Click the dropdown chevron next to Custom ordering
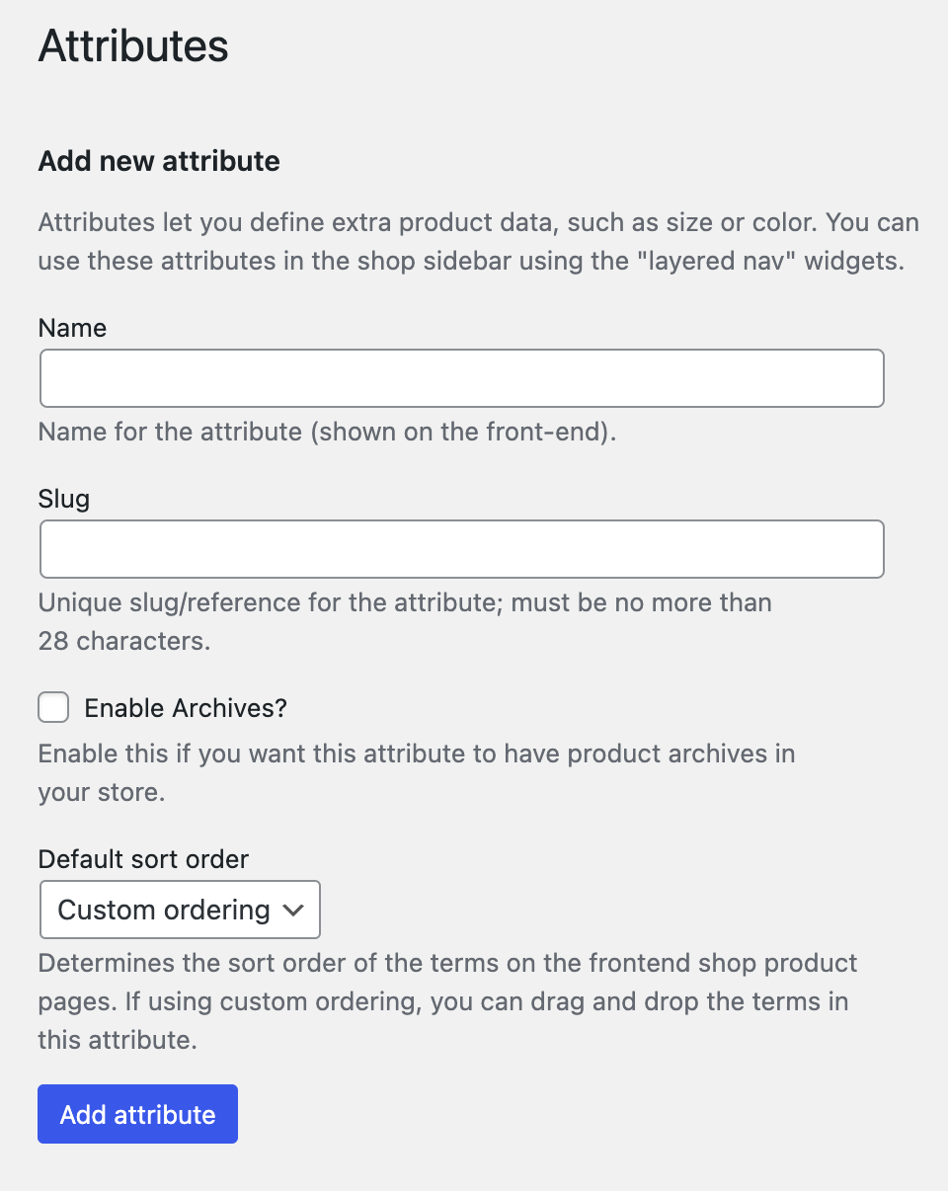The height and width of the screenshot is (1191, 948). pyautogui.click(x=293, y=910)
